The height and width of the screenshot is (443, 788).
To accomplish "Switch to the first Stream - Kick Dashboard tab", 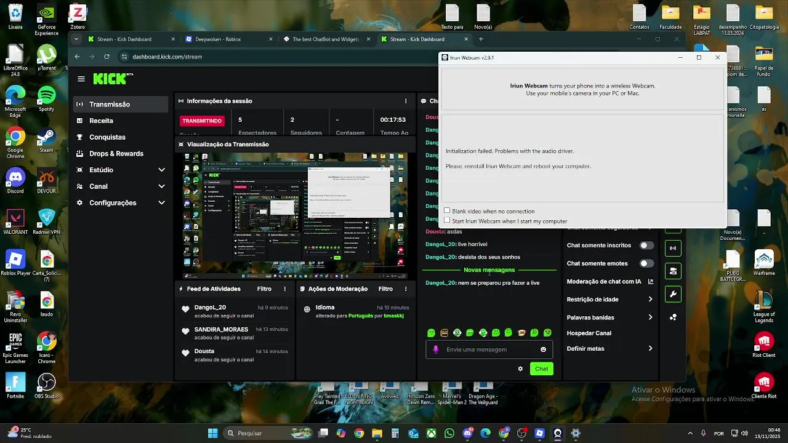I will (132, 39).
